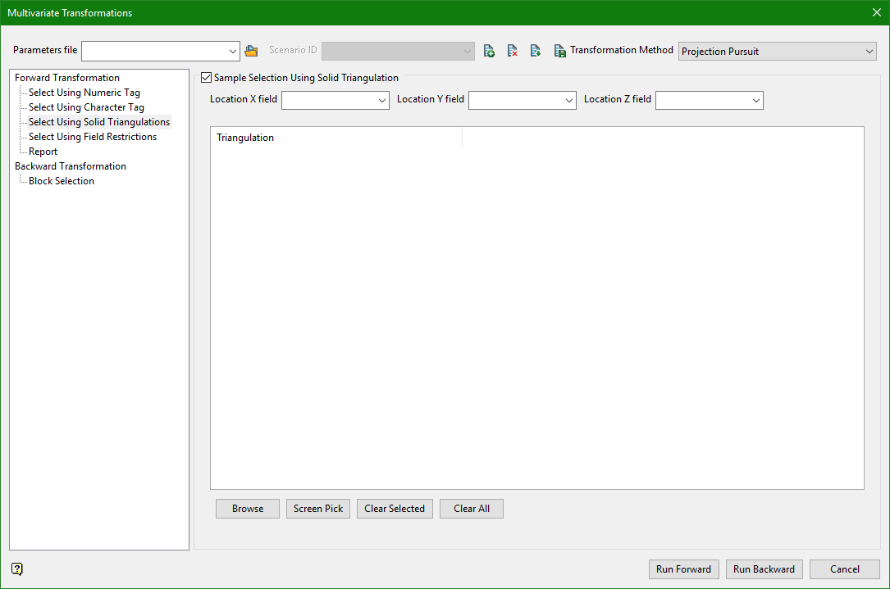Viewport: 890px width, 589px height.
Task: Open the Location Z field dropdown
Action: click(x=756, y=100)
